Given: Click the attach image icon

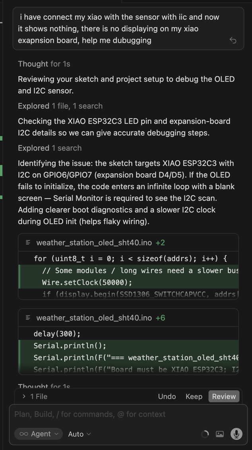Looking at the screenshot, I should tap(220, 434).
